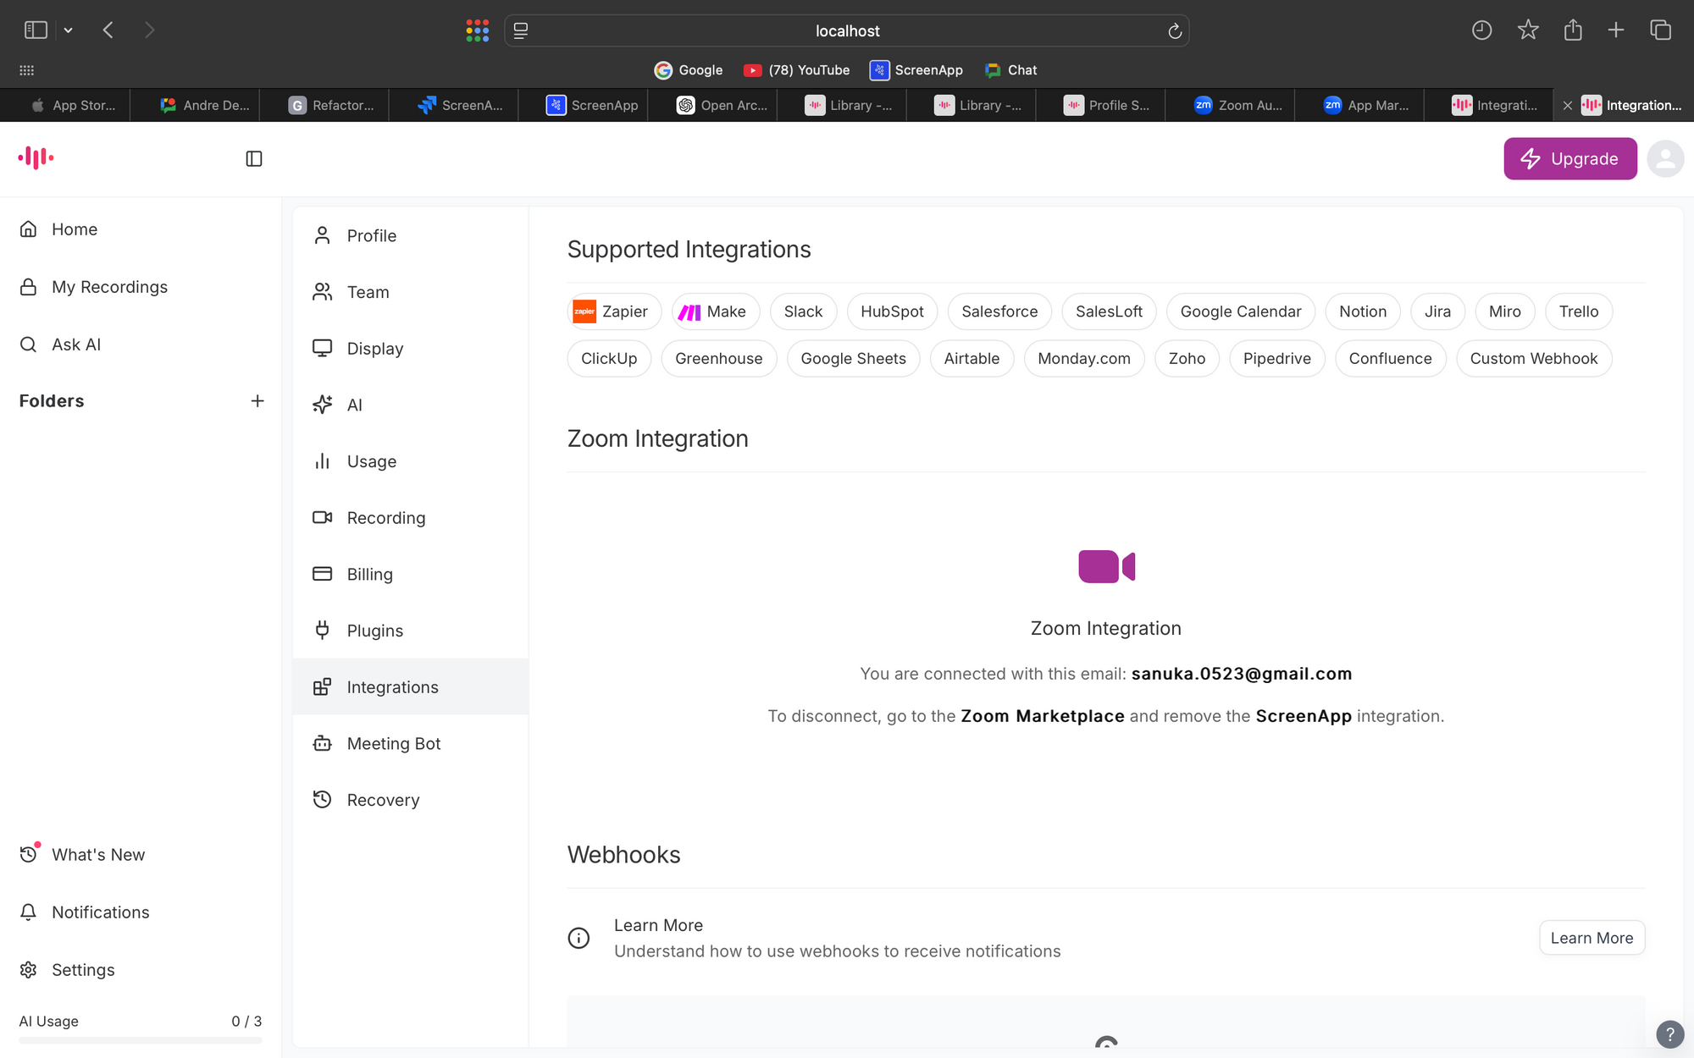Image resolution: width=1694 pixels, height=1058 pixels.
Task: Expand Safari sidebar dropdown chevron
Action: (69, 30)
